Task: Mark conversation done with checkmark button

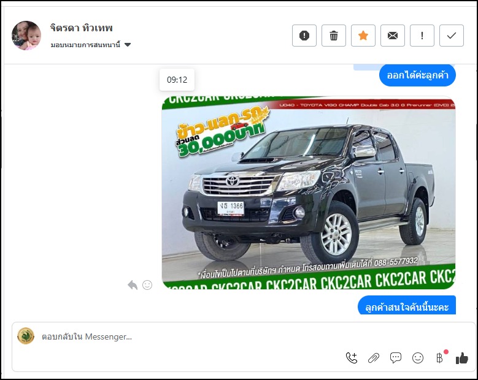Action: 452,36
